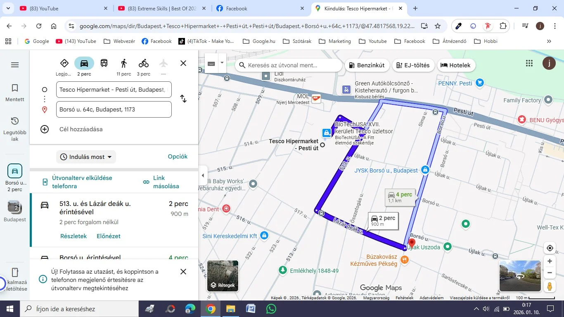Open Mentett saved places

coord(15,93)
